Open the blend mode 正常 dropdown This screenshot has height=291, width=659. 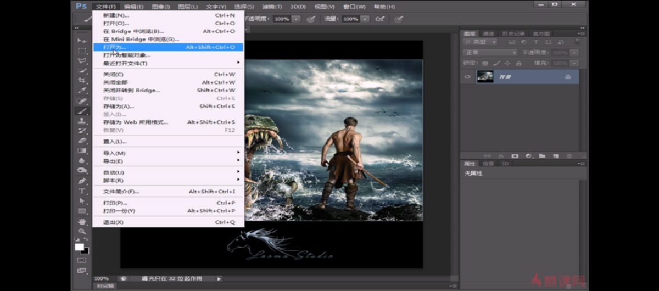[x=490, y=52]
